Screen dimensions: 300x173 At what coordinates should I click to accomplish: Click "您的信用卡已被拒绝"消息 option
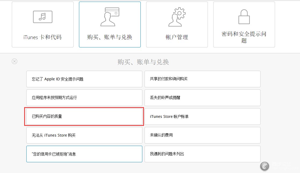tap(84, 154)
